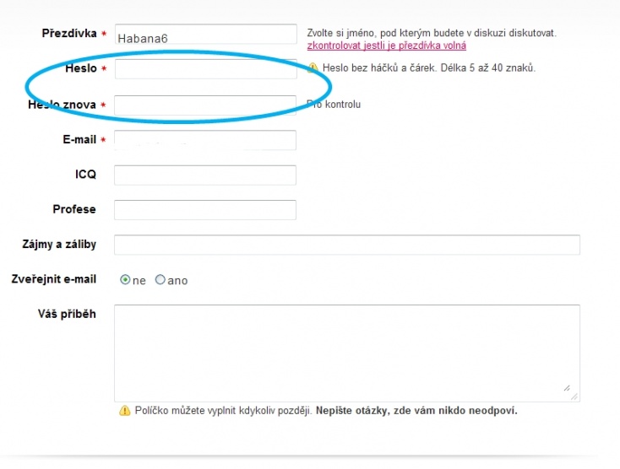Click the Zájmy a záliby label

(59, 245)
